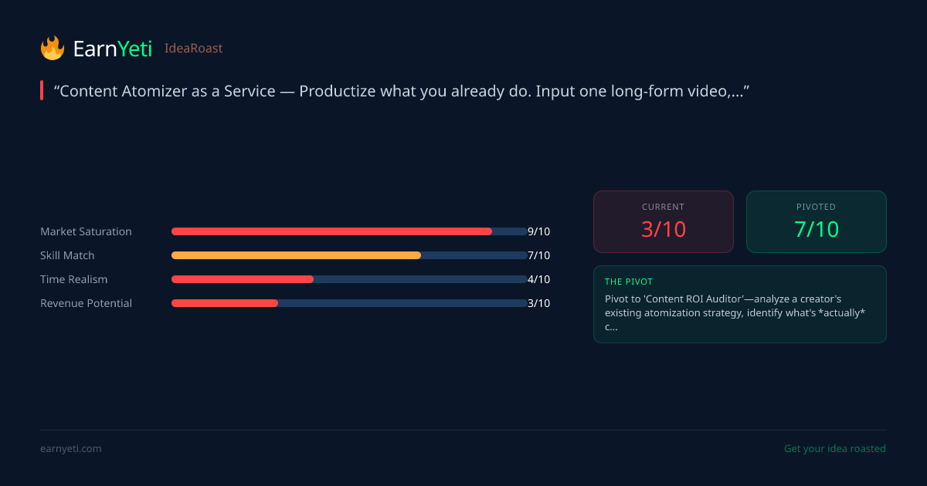The image size is (927, 486).
Task: Open The Pivot description card
Action: tap(739, 304)
